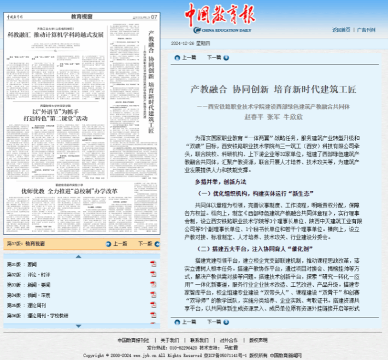Screen dimensions: 388x360
Task: Click subtitle 西安铁路职业技术学院建设西部绿色建筑产教融合共同体
Action: click(x=279, y=107)
